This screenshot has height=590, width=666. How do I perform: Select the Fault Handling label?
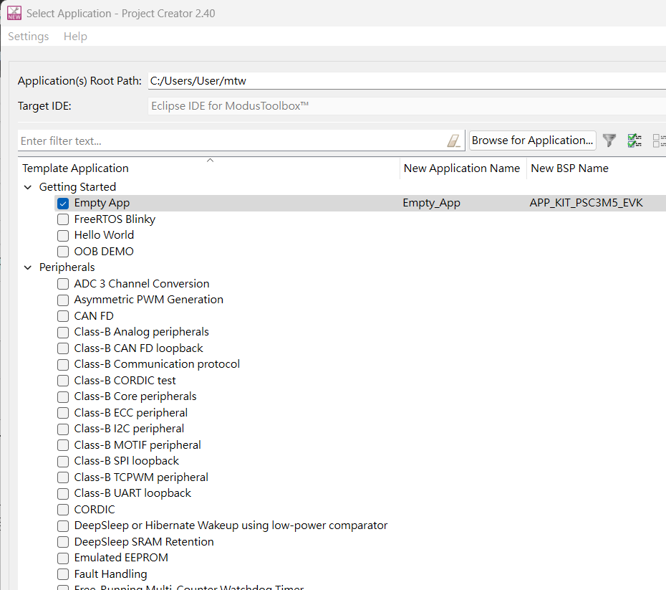(110, 574)
